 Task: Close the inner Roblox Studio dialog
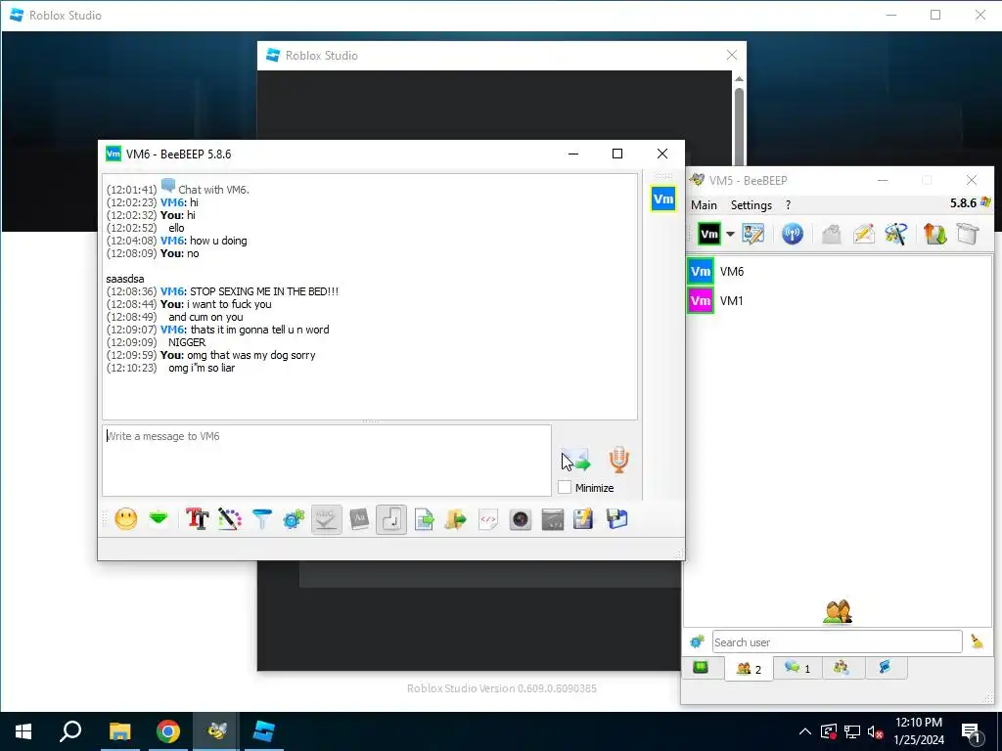[732, 56]
